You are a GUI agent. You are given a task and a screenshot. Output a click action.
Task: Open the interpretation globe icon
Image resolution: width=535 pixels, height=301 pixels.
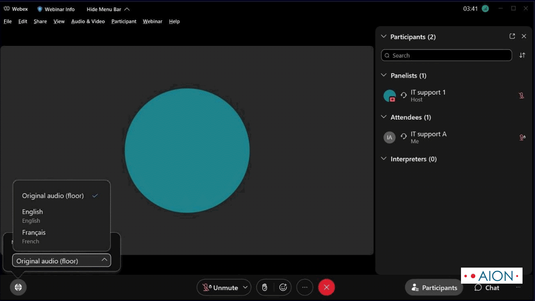click(x=18, y=287)
